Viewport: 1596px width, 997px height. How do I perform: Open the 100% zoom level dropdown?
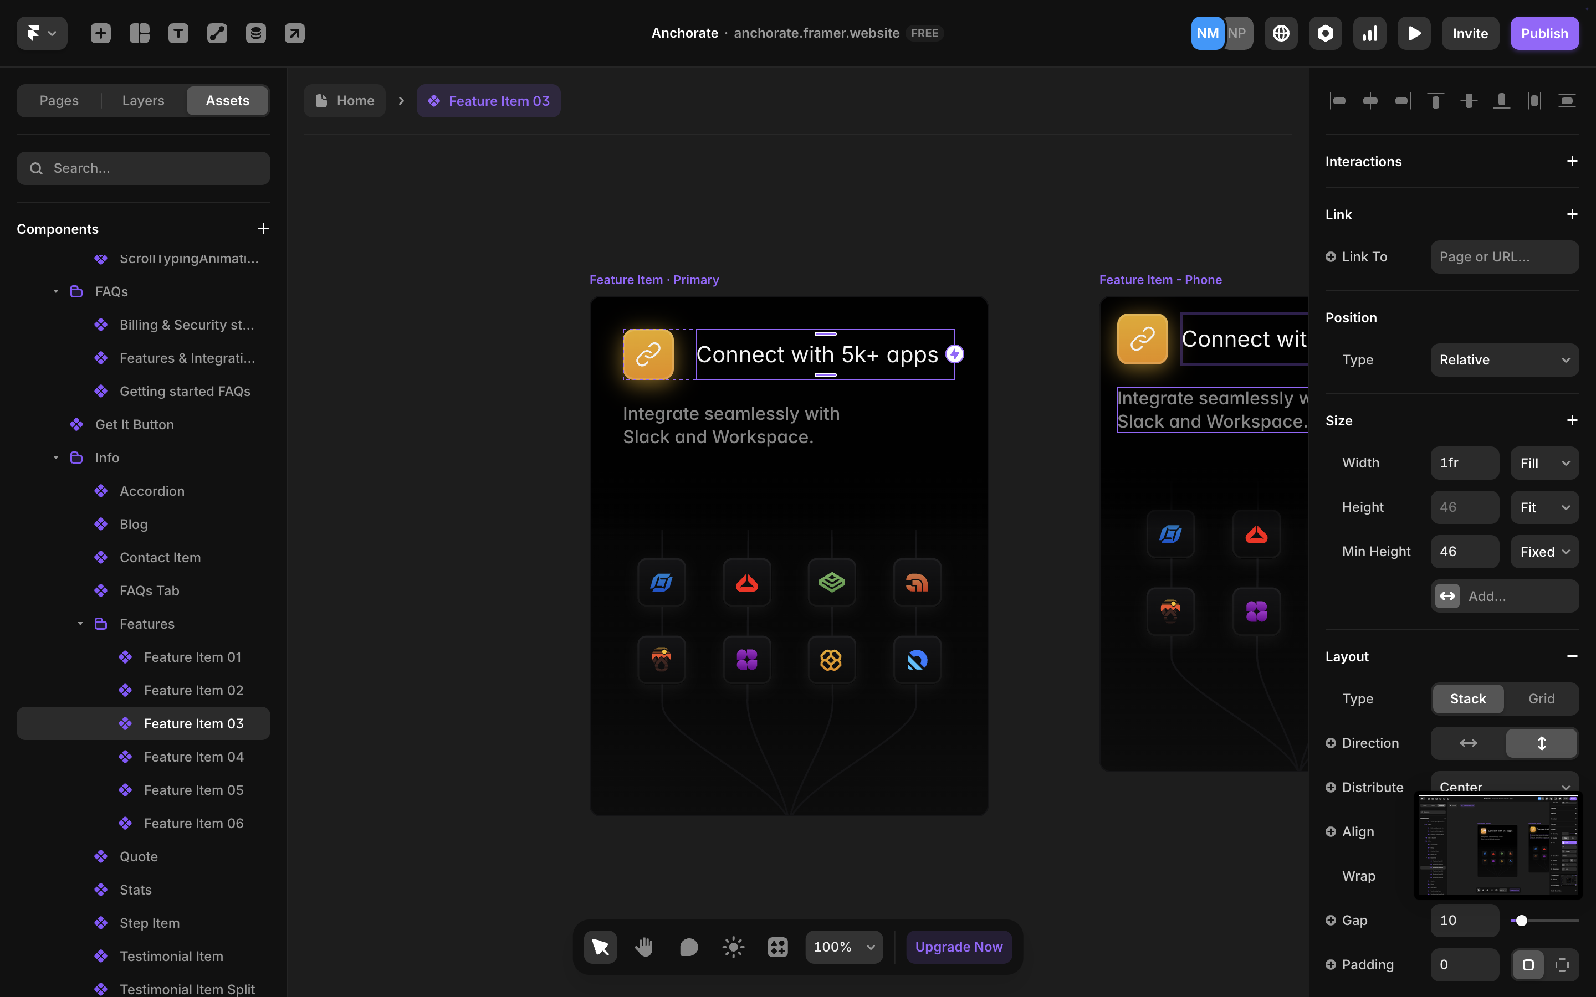pyautogui.click(x=843, y=947)
